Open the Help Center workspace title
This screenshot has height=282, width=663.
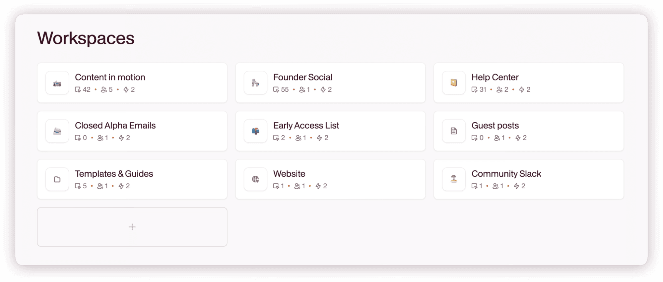[495, 77]
